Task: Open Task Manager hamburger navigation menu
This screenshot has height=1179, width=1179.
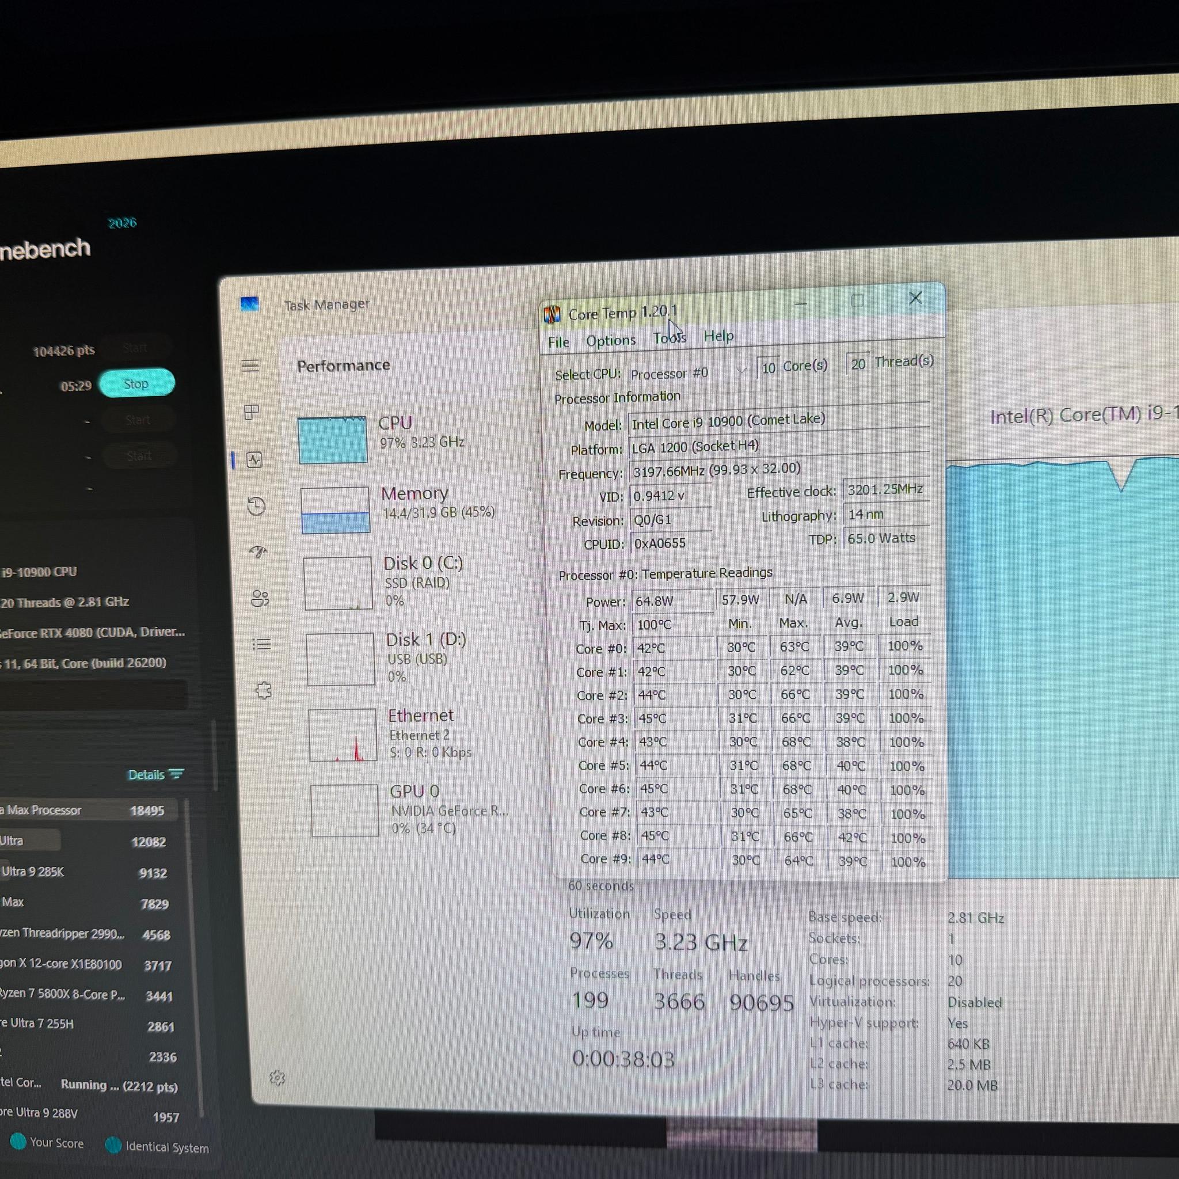Action: [250, 366]
